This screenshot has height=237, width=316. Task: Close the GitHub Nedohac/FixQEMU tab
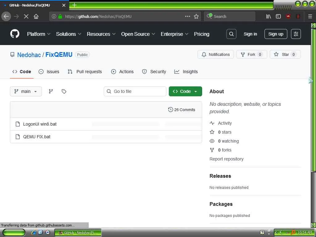coord(64,5)
